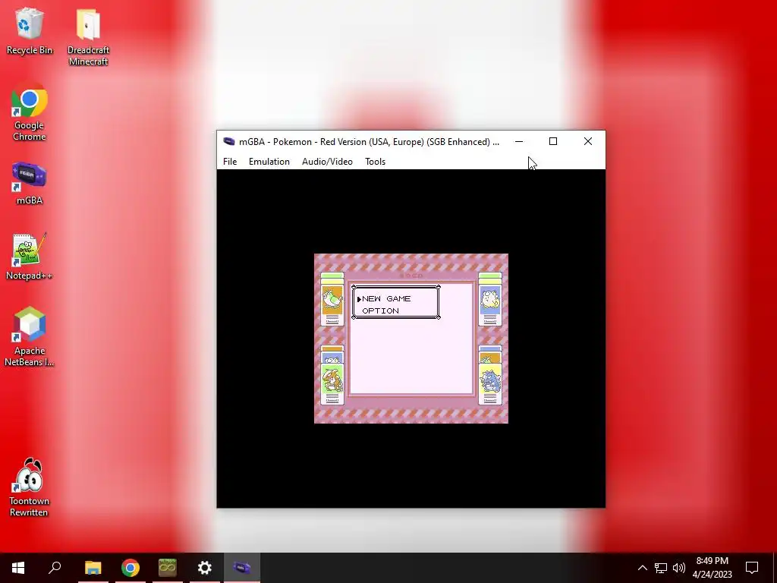Open the notification center icon
This screenshot has height=583, width=777.
tap(752, 568)
